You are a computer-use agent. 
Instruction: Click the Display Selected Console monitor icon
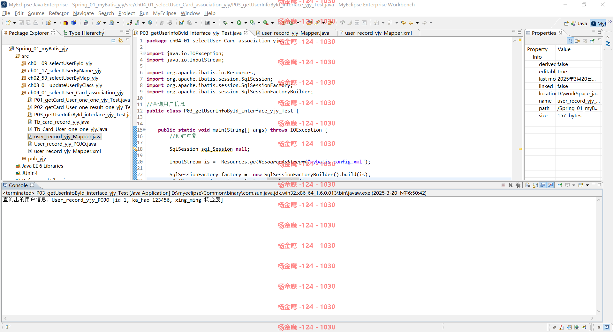(567, 185)
